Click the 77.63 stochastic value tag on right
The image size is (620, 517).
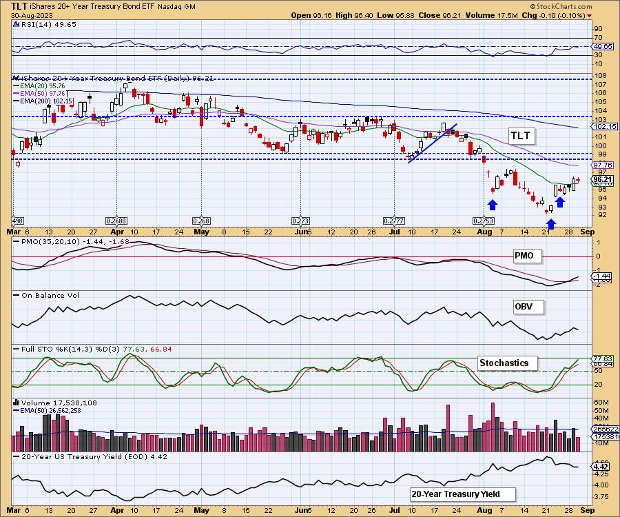click(x=603, y=359)
